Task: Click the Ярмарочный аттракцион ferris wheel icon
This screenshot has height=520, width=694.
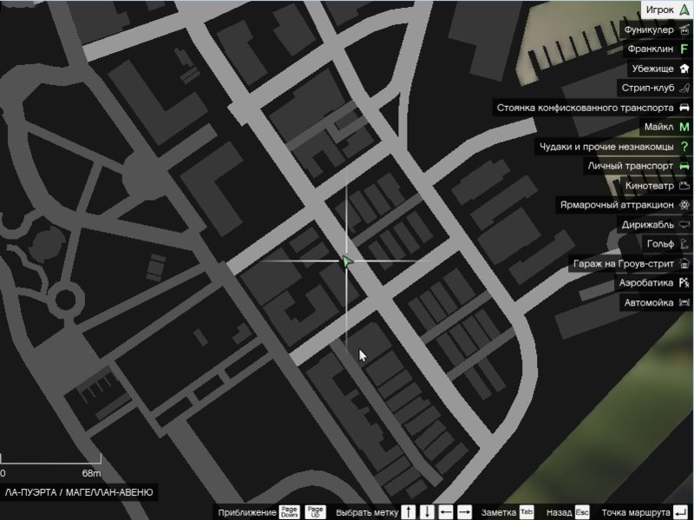Action: click(x=684, y=205)
